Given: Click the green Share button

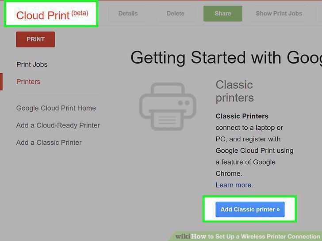Looking at the screenshot, I should tap(223, 14).
